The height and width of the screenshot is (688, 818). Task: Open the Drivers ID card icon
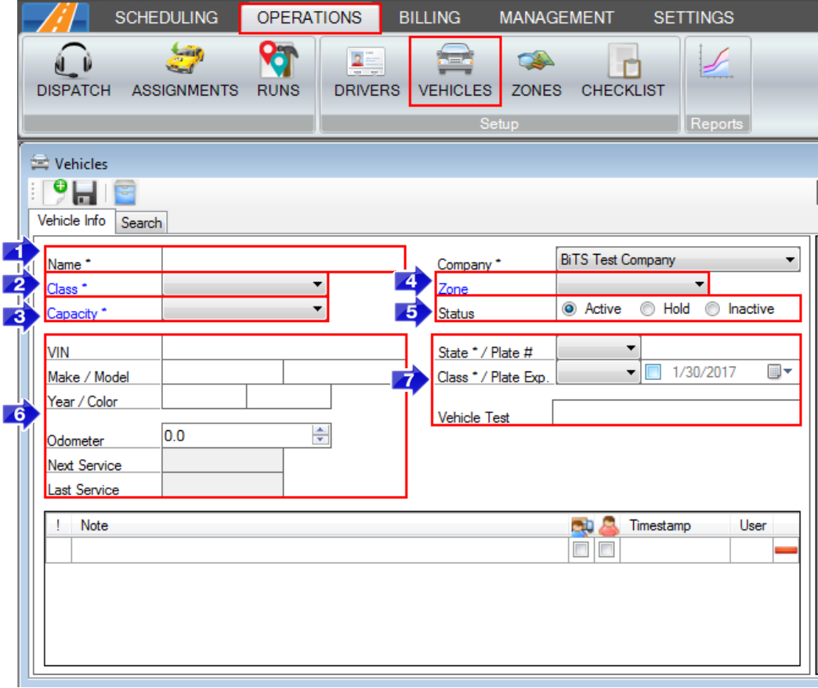click(367, 61)
